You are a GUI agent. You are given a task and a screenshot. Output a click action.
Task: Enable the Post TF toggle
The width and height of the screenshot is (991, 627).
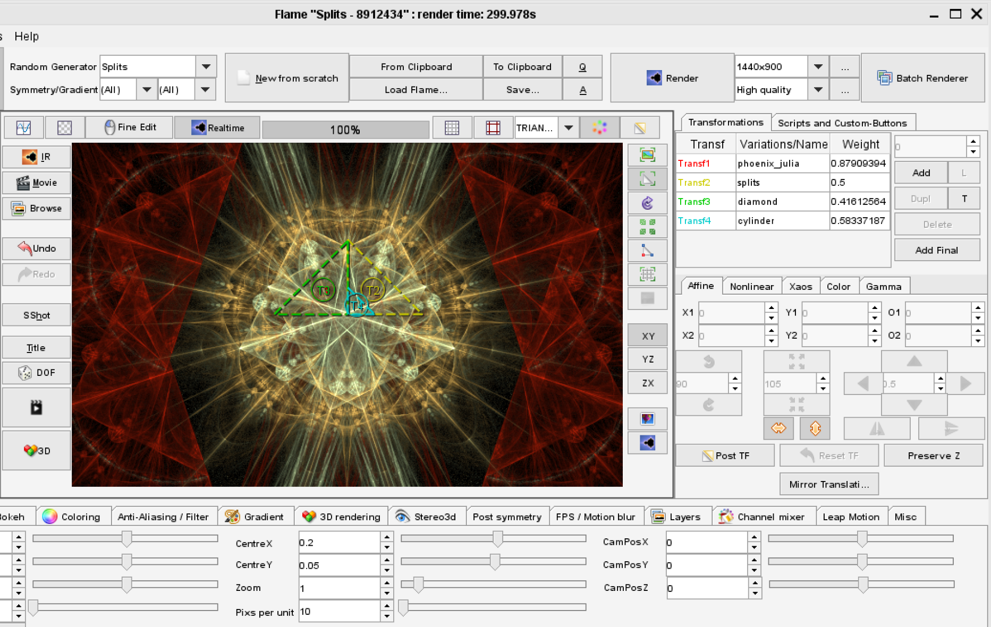pos(725,456)
